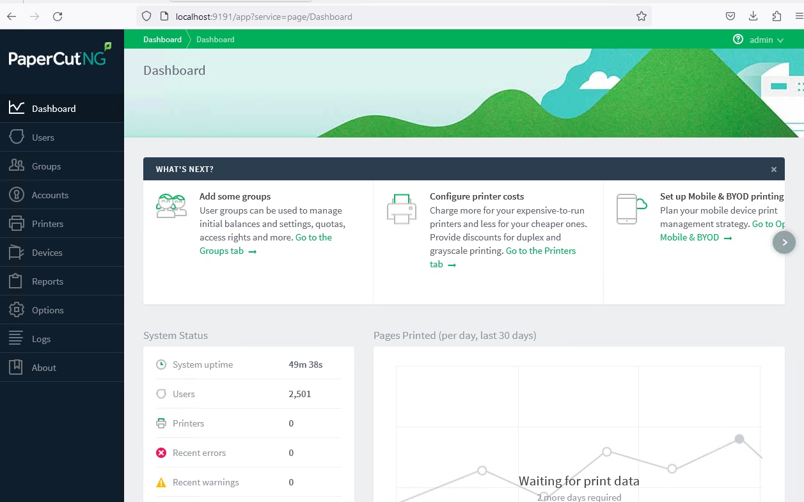
Task: Open Devices in the sidebar
Action: point(47,253)
